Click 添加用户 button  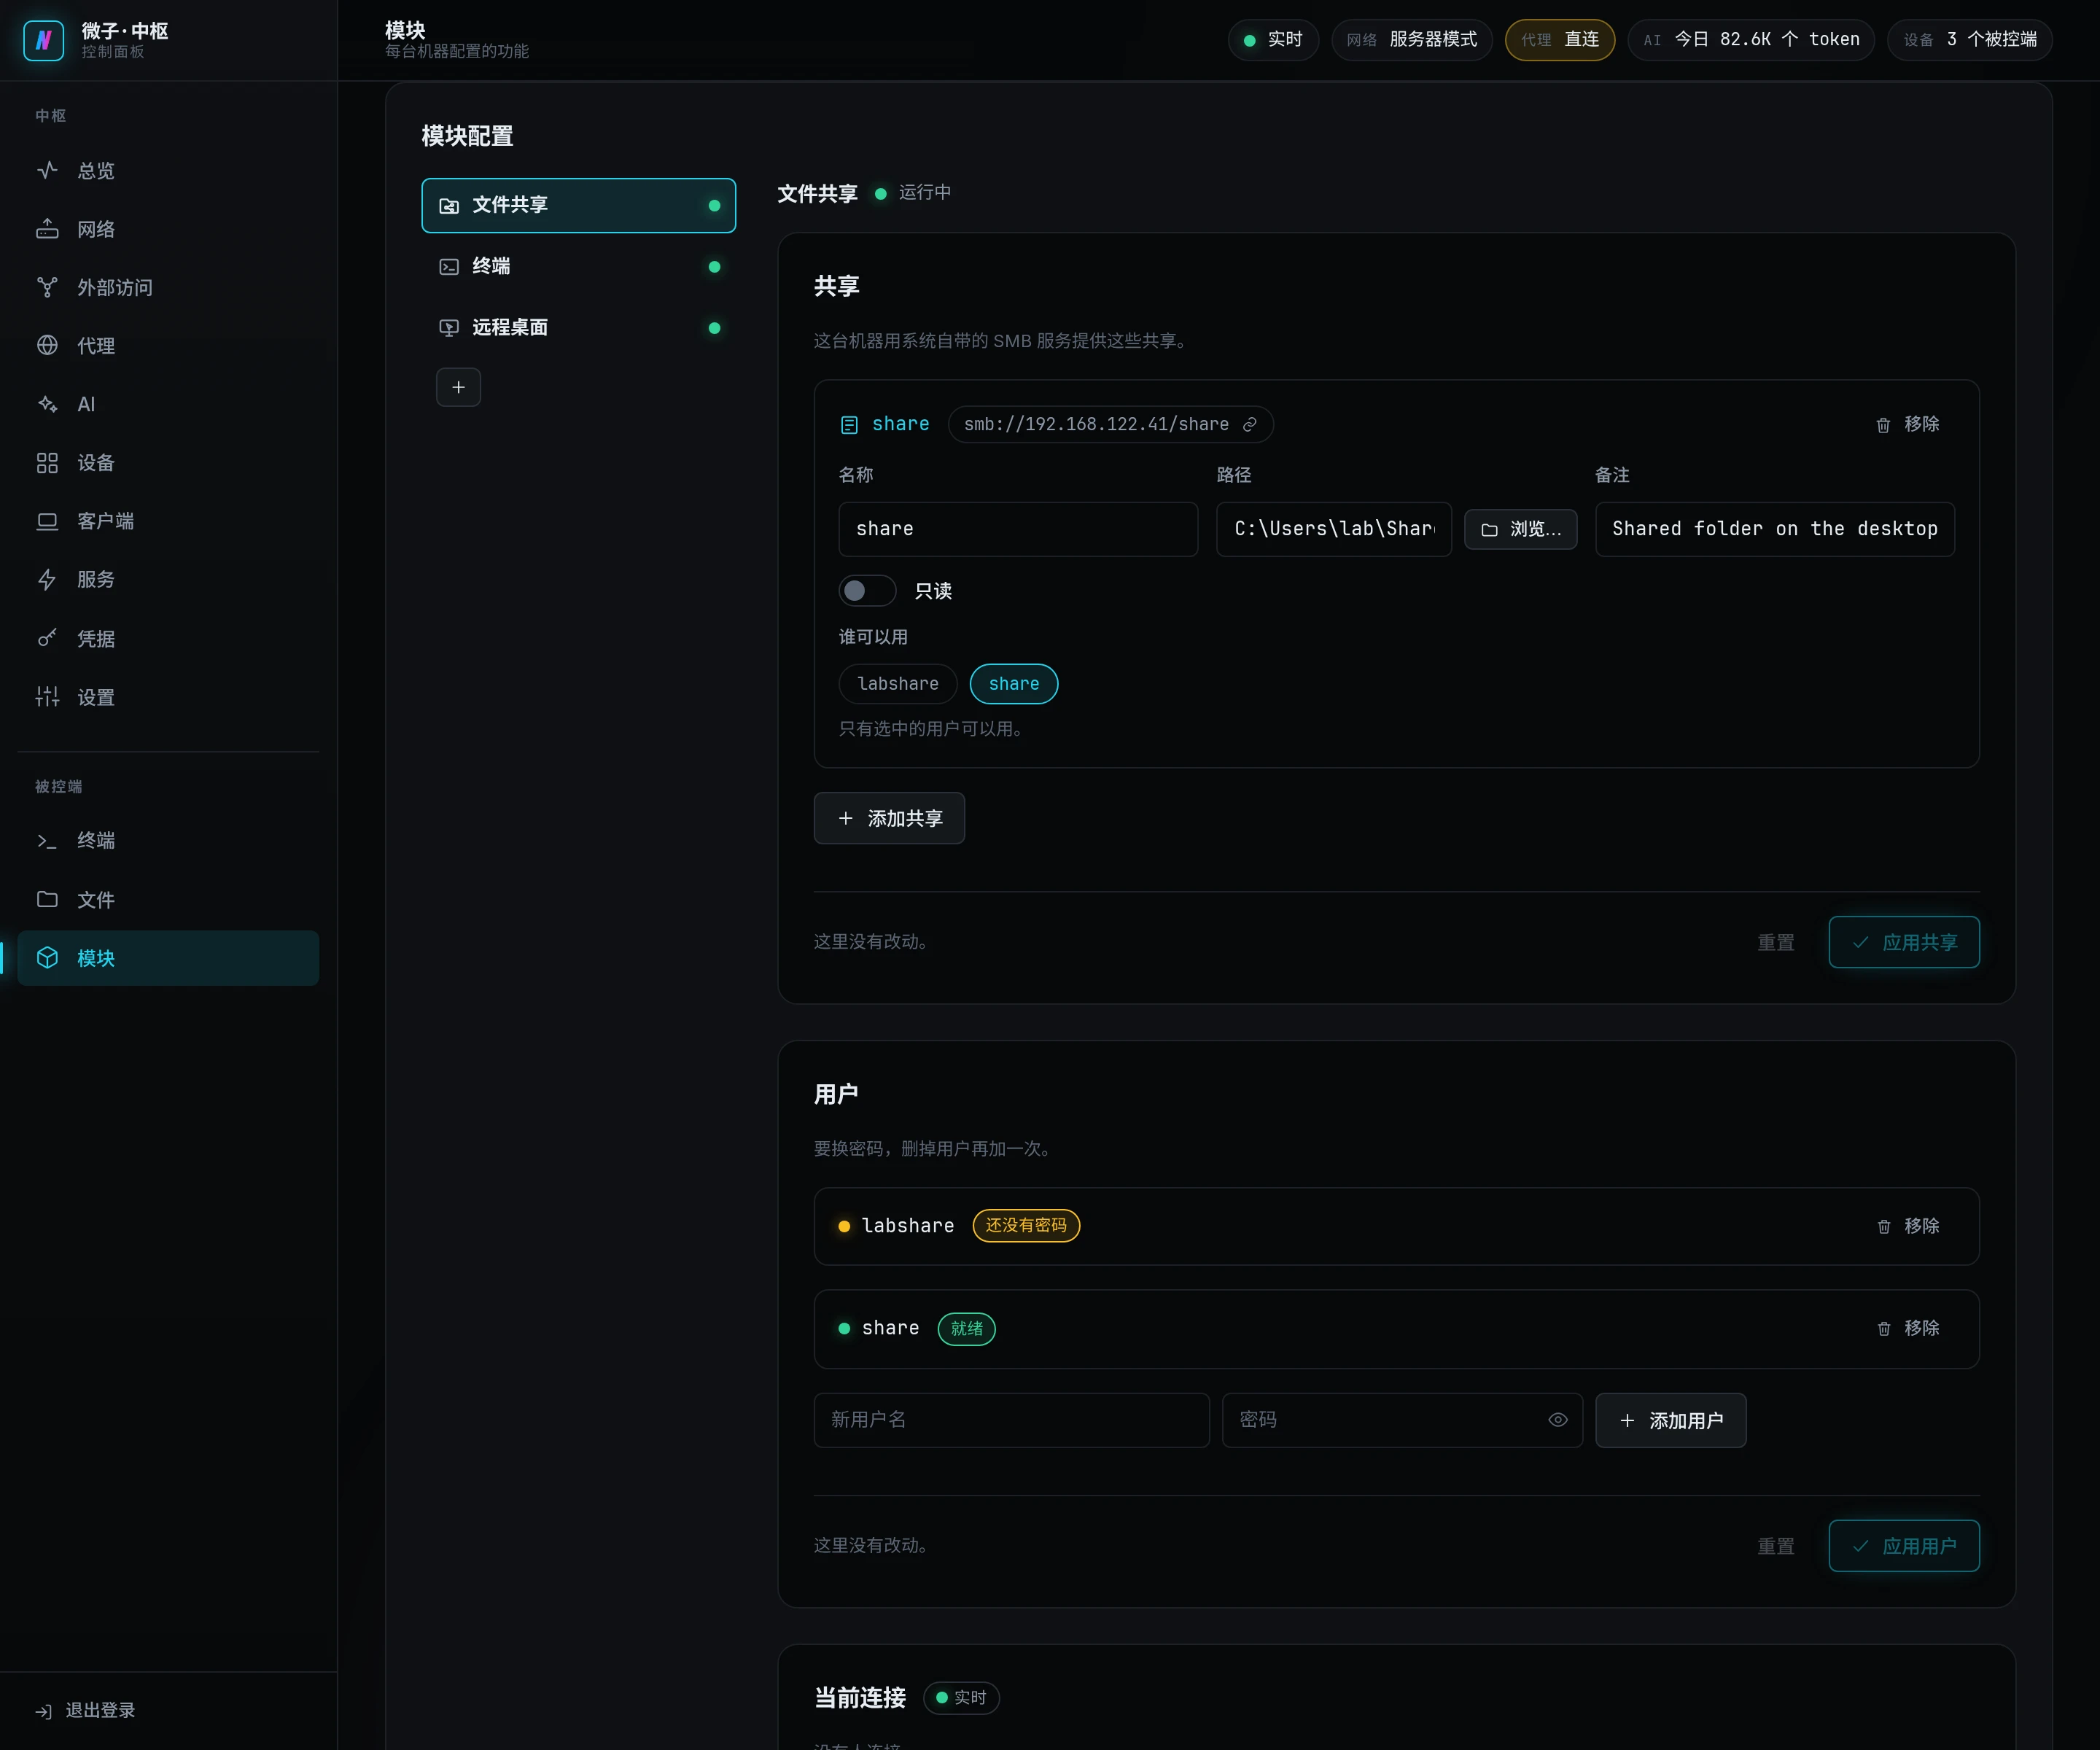[1671, 1420]
